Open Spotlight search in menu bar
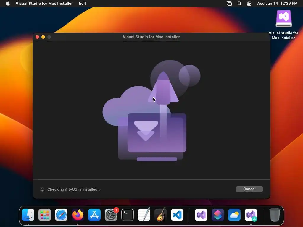 [239, 4]
